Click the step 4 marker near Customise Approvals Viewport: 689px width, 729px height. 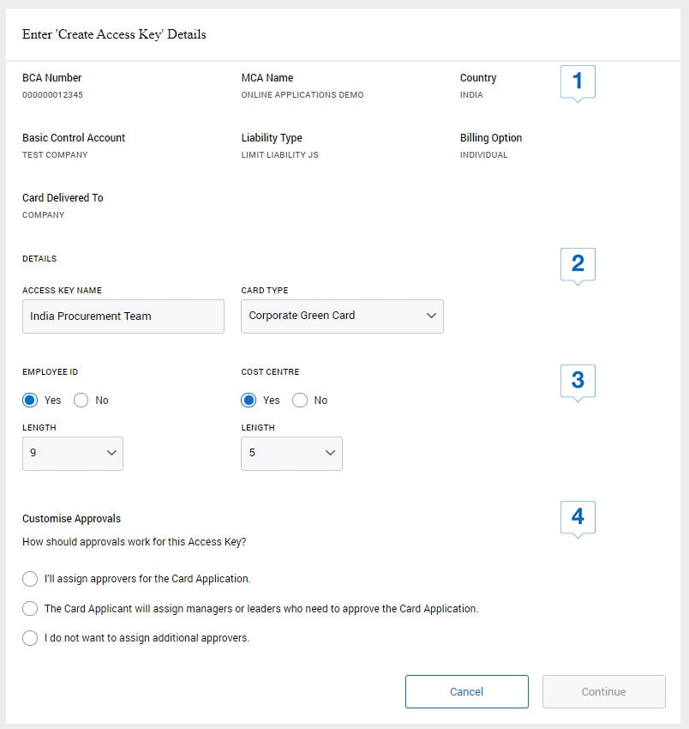[577, 516]
